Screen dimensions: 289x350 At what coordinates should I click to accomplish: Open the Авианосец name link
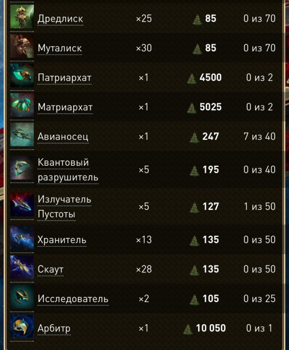(x=63, y=136)
